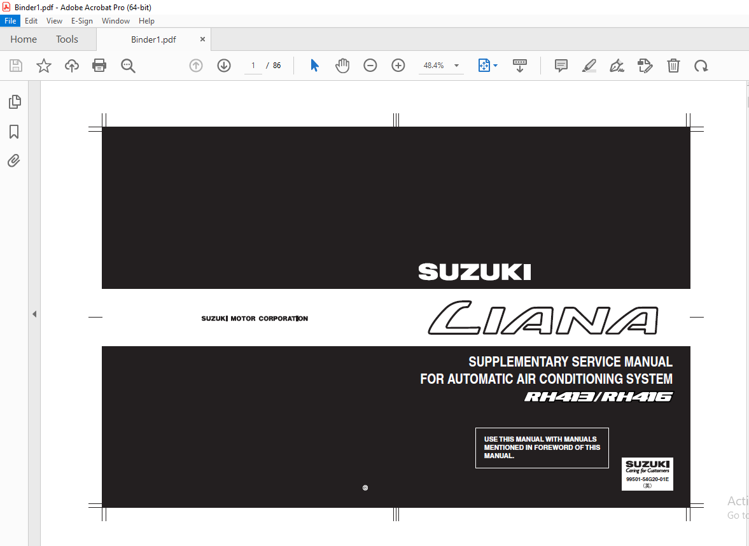Open the Edit menu
749x546 pixels.
point(31,21)
